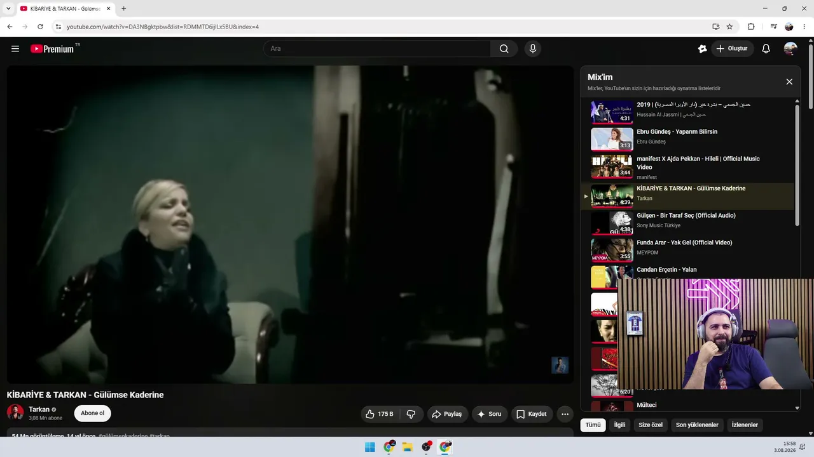This screenshot has height=457, width=814.
Task: Click the playlist scroll down arrow
Action: [x=797, y=408]
